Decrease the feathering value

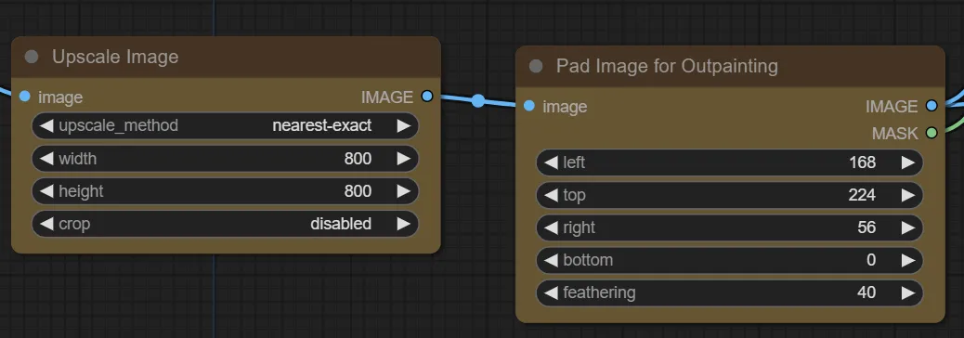[x=551, y=292]
